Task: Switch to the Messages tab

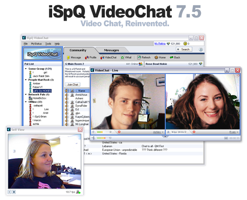Action: (x=111, y=51)
